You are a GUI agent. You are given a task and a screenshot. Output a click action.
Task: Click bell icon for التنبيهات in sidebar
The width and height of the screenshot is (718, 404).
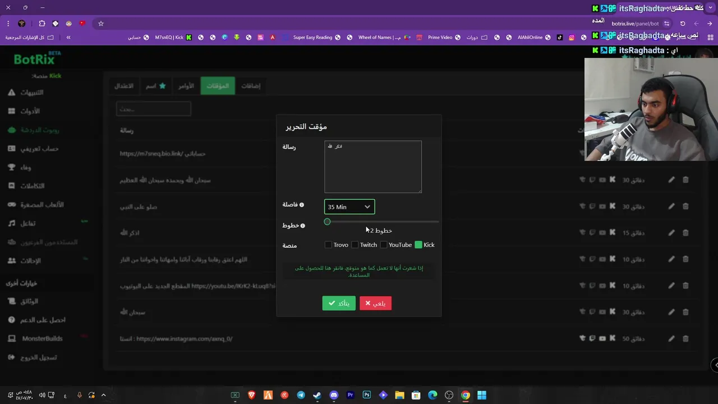click(x=11, y=93)
